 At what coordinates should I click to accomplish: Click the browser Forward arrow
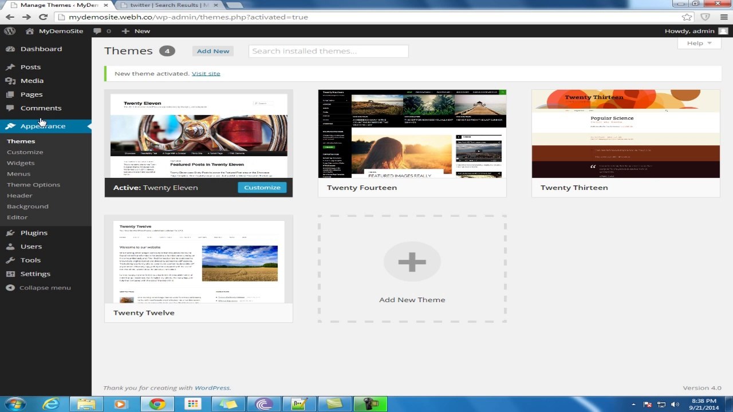(26, 17)
